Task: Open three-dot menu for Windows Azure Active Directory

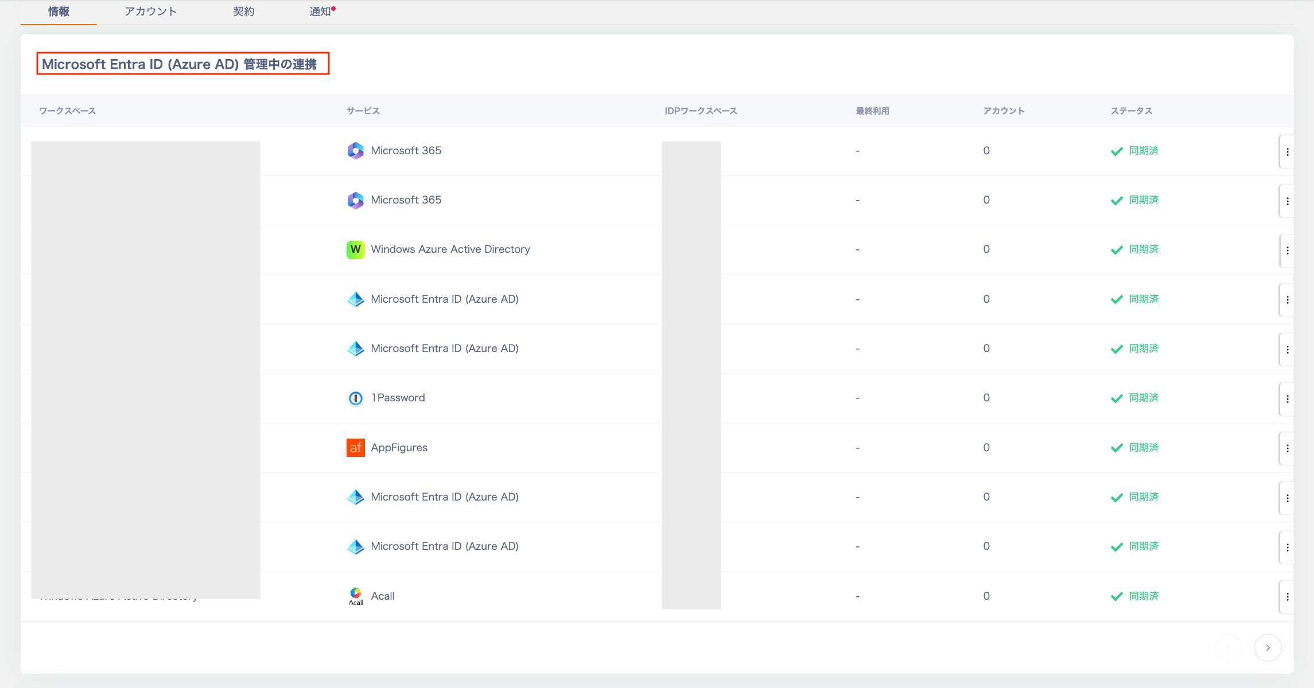Action: click(x=1288, y=251)
